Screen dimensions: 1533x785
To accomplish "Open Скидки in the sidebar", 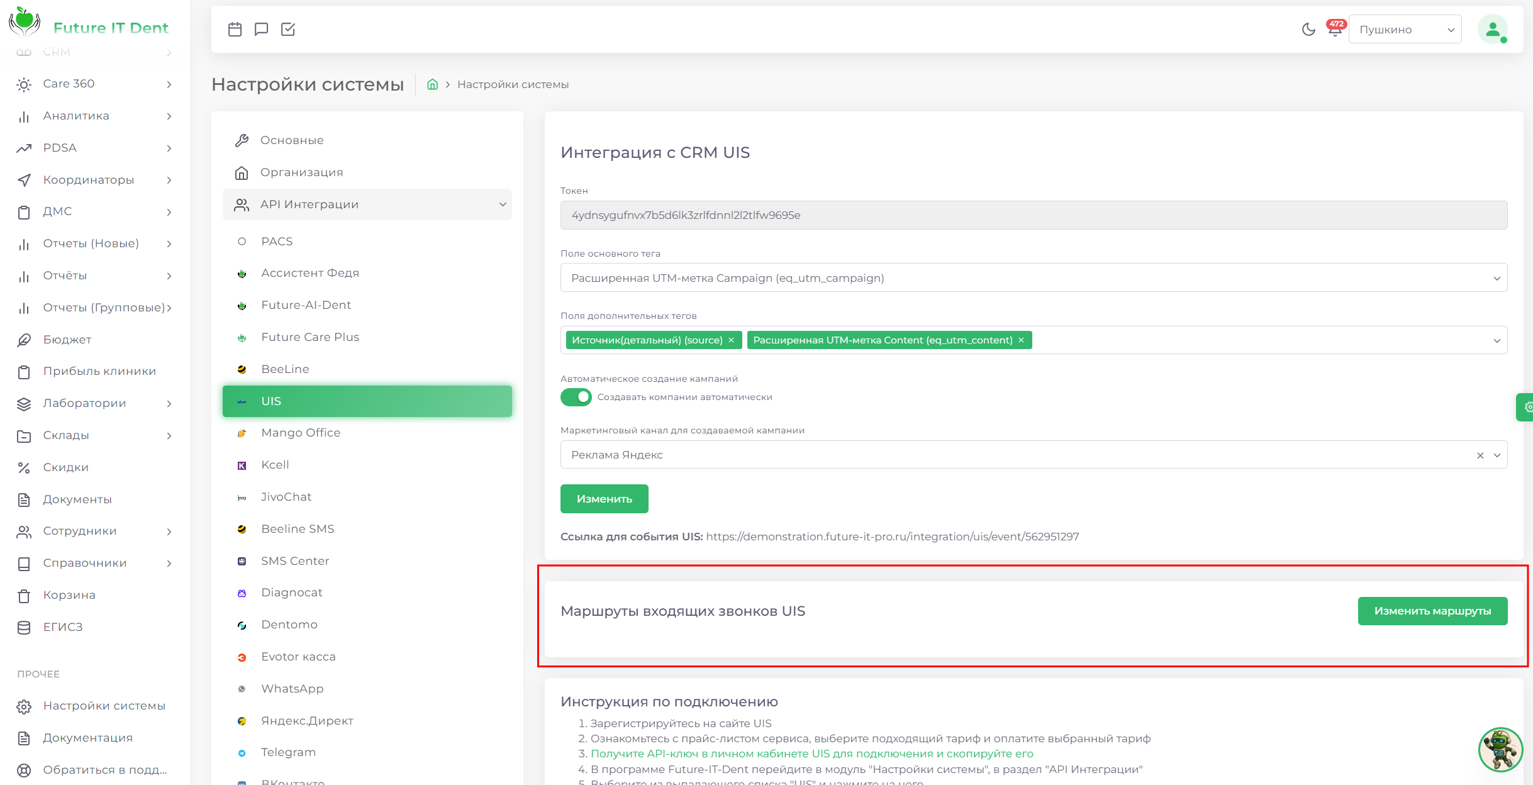I will 94,467.
